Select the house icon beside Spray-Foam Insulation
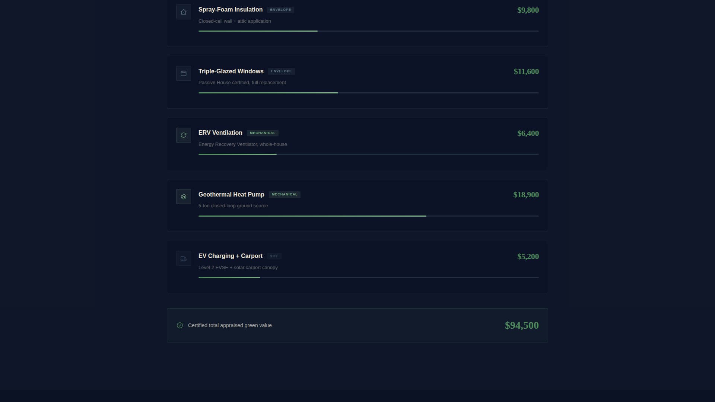 pyautogui.click(x=183, y=12)
